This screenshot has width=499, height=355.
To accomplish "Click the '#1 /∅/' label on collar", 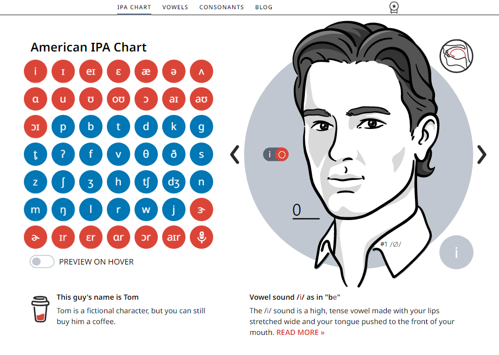I will [391, 244].
